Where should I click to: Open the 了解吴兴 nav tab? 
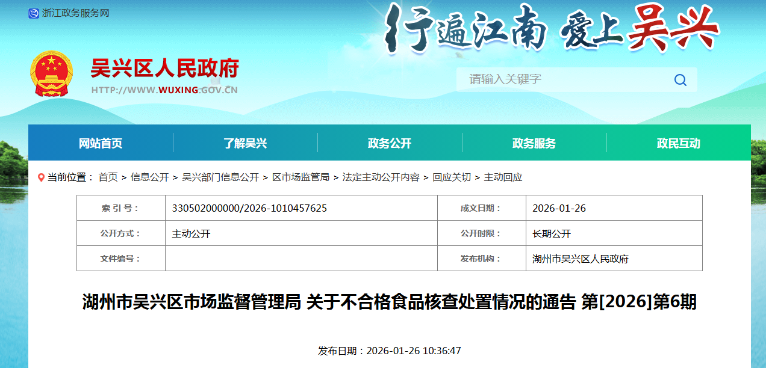coord(245,143)
